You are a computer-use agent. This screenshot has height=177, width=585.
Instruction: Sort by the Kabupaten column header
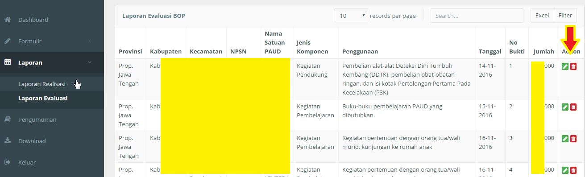point(166,52)
